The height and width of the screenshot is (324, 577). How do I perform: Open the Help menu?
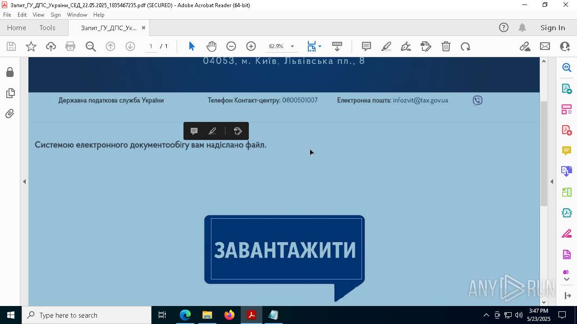pyautogui.click(x=99, y=15)
